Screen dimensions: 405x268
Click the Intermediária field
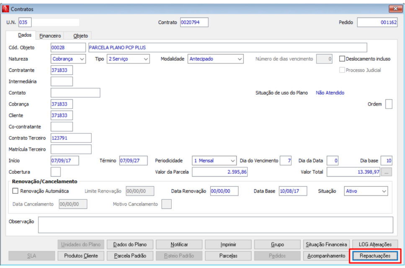tap(62, 82)
